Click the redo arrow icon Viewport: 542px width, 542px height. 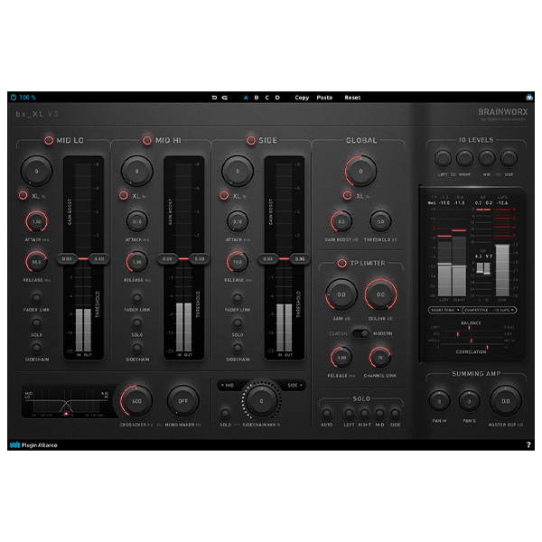[x=225, y=98]
